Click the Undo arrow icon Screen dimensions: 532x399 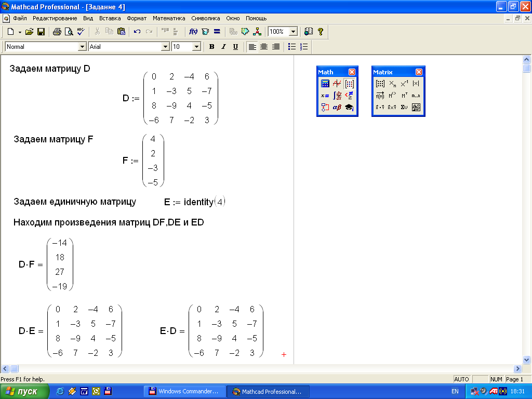137,32
